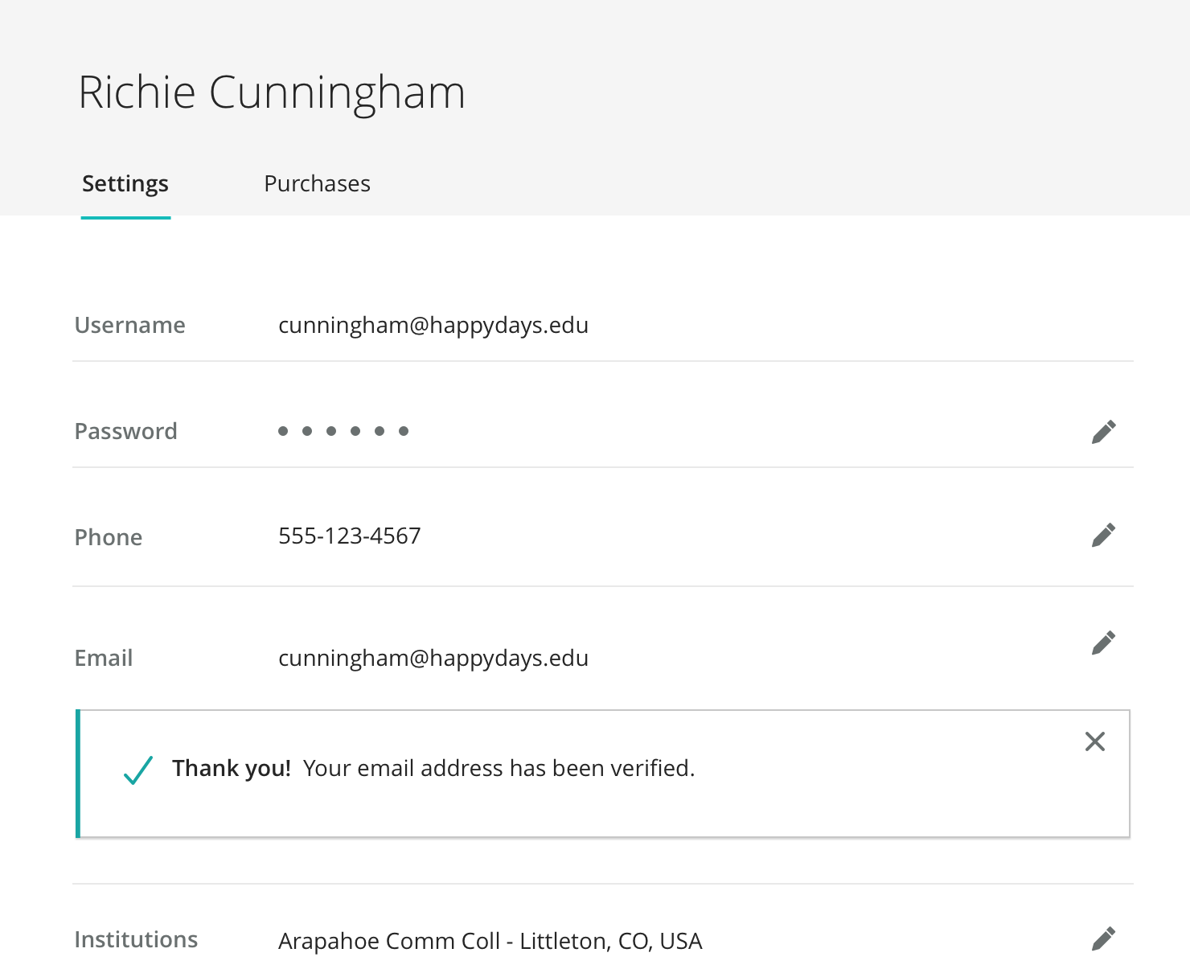Click the Username field label
This screenshot has height=965, width=1190.
(129, 326)
